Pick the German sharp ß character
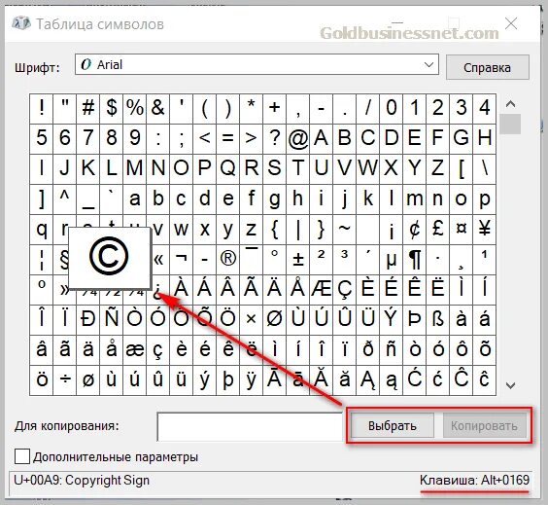The width and height of the screenshot is (548, 505). 437,319
